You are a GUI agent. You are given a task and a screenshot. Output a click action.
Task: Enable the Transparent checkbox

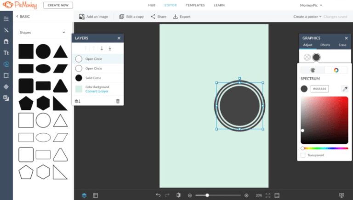(303, 155)
